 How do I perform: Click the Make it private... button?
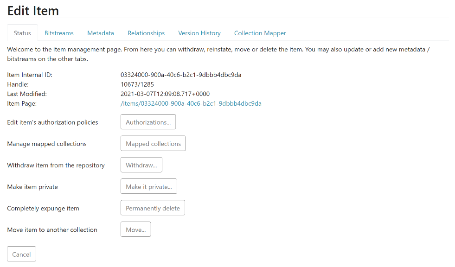pos(148,186)
